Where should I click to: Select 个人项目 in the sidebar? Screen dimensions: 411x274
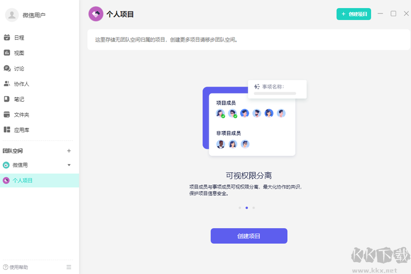40,180
